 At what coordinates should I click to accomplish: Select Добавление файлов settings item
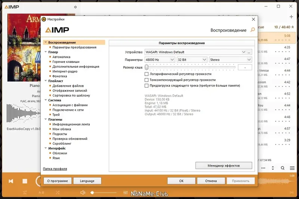tap(68, 86)
